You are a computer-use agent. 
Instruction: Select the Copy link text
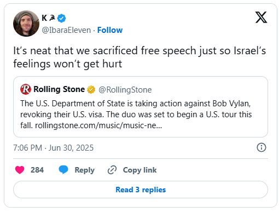point(139,170)
